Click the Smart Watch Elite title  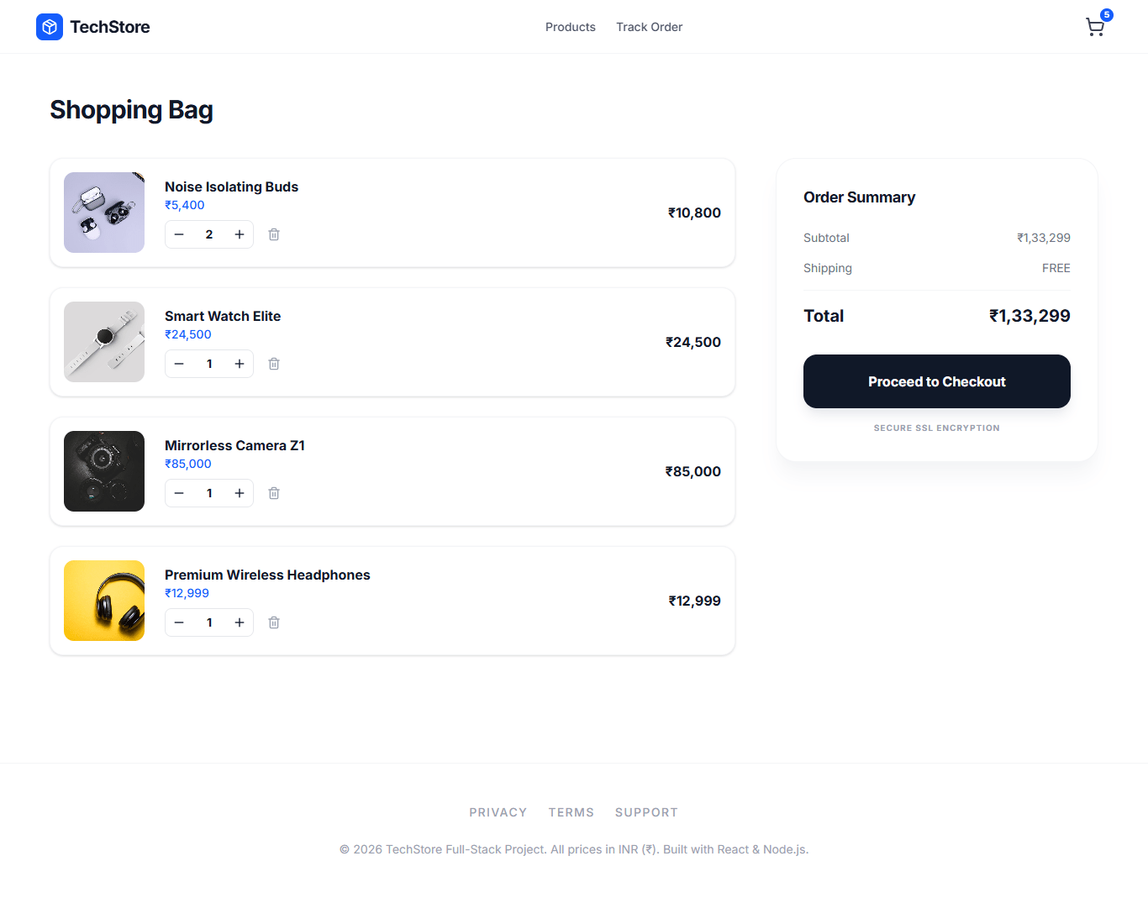point(223,316)
